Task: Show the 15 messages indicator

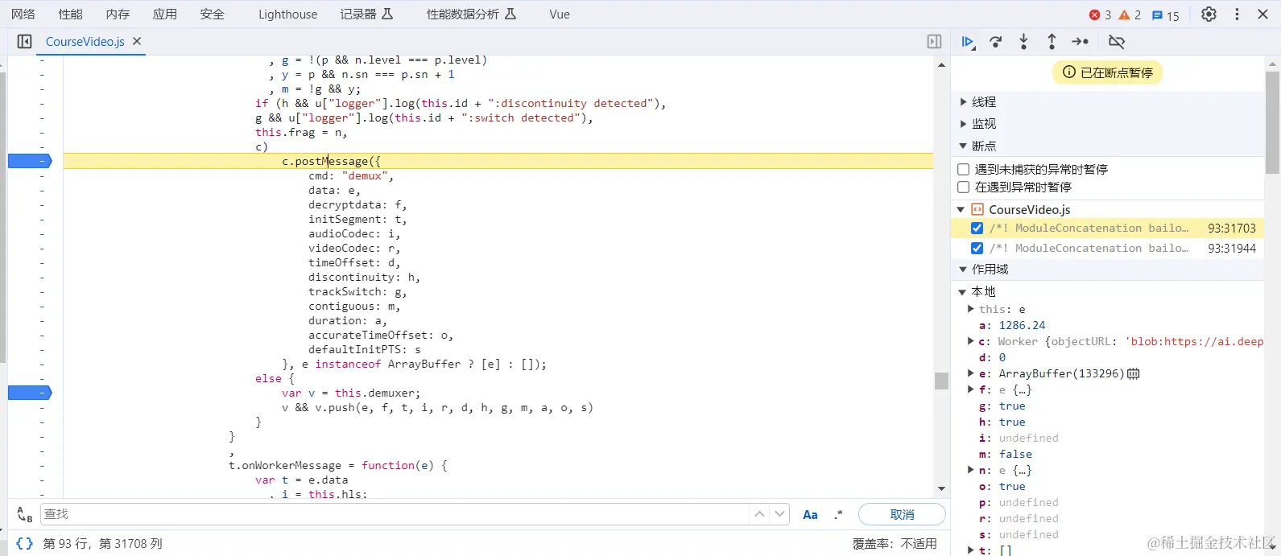Action: click(1165, 15)
